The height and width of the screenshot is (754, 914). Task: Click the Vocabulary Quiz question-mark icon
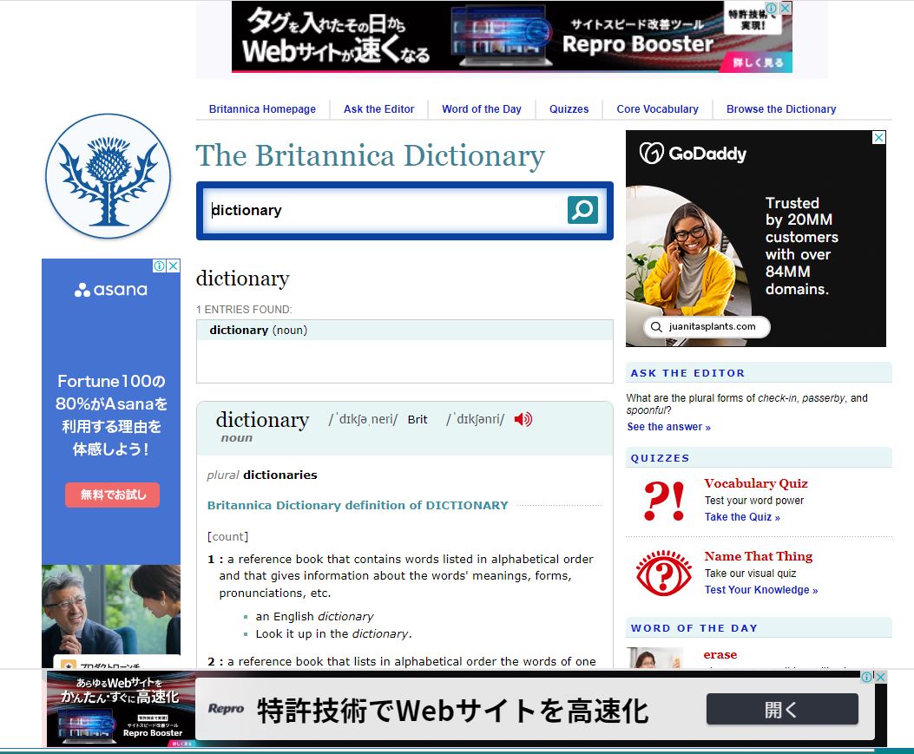click(x=664, y=500)
